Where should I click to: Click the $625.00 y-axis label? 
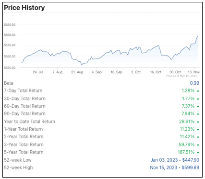pos(10,25)
